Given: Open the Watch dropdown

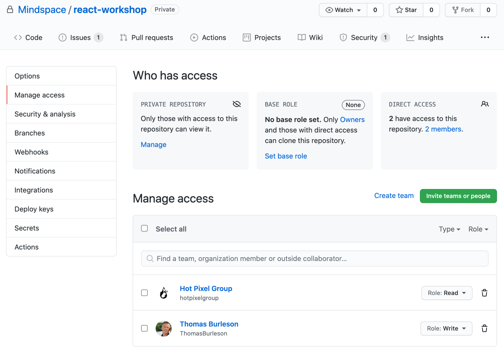Looking at the screenshot, I should coord(343,10).
